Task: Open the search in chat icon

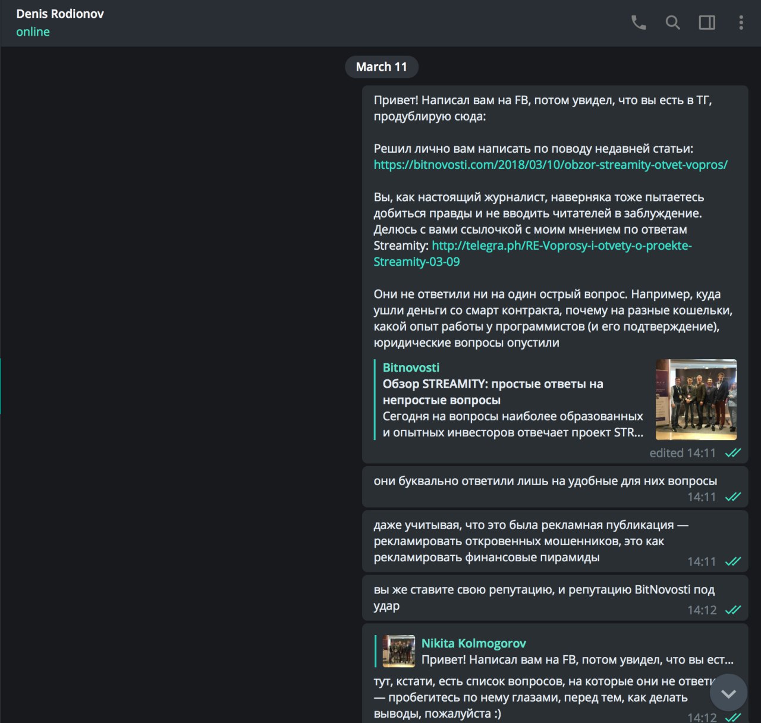Action: 672,23
